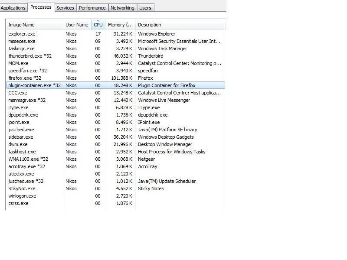
Task: Click the Firefox description cell
Action: point(145,78)
